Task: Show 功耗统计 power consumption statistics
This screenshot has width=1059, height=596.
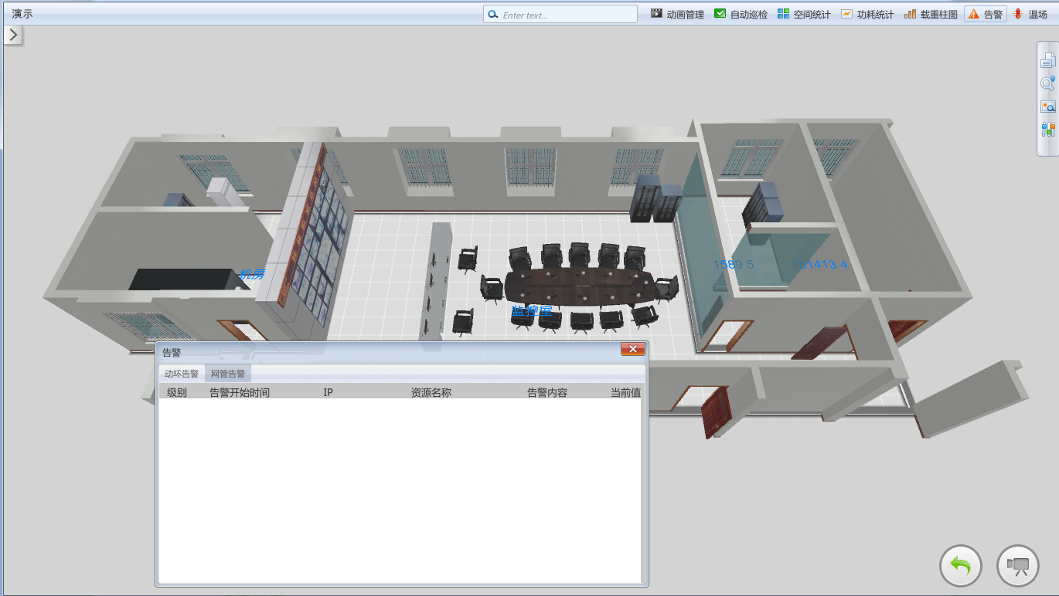Action: [867, 14]
